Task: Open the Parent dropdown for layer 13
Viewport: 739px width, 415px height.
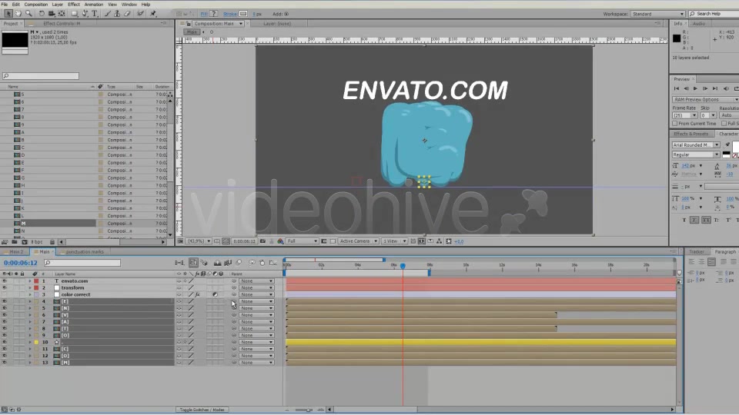Action: click(256, 363)
